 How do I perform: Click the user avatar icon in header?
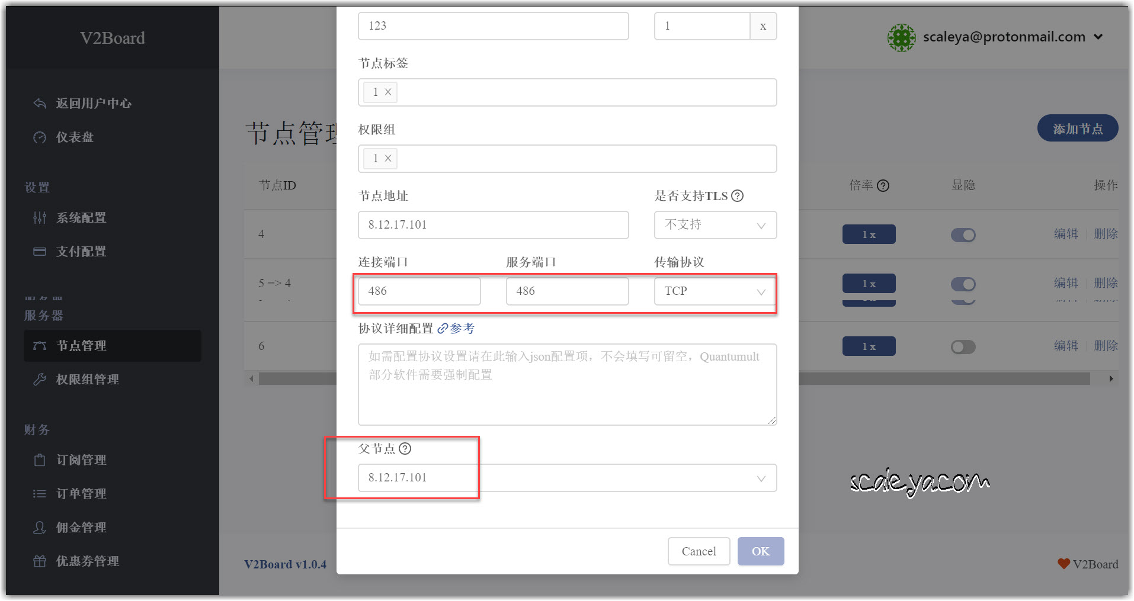(x=901, y=37)
